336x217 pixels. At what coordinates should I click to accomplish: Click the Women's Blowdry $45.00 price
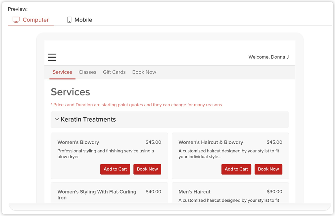pos(153,142)
